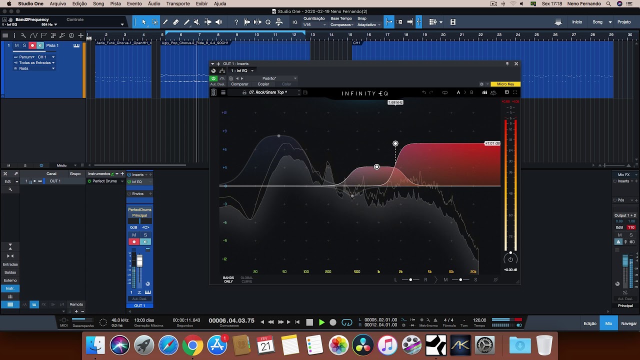The height and width of the screenshot is (360, 640).
Task: Switch to the Edição view tab
Action: pos(590,323)
